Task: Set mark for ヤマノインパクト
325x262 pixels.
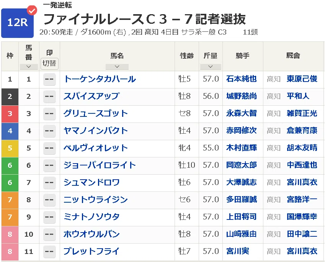Action: click(49, 131)
